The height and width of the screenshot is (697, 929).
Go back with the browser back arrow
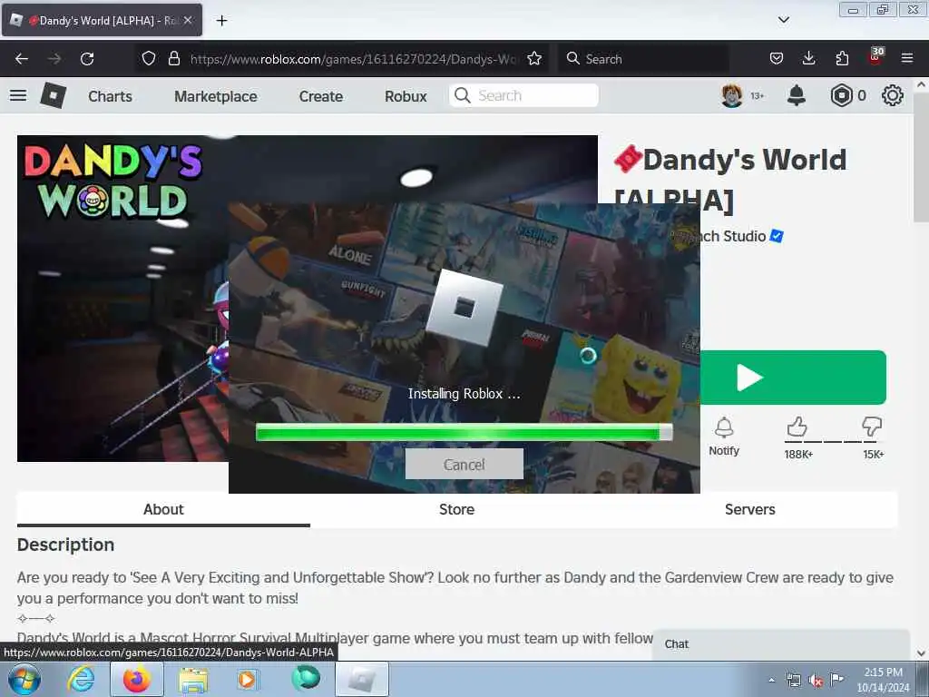[x=22, y=59]
